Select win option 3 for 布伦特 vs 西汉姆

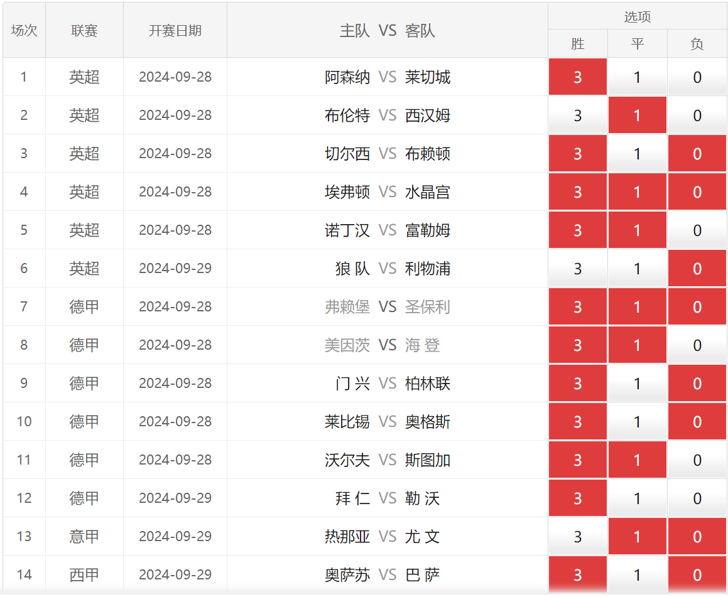(x=578, y=116)
